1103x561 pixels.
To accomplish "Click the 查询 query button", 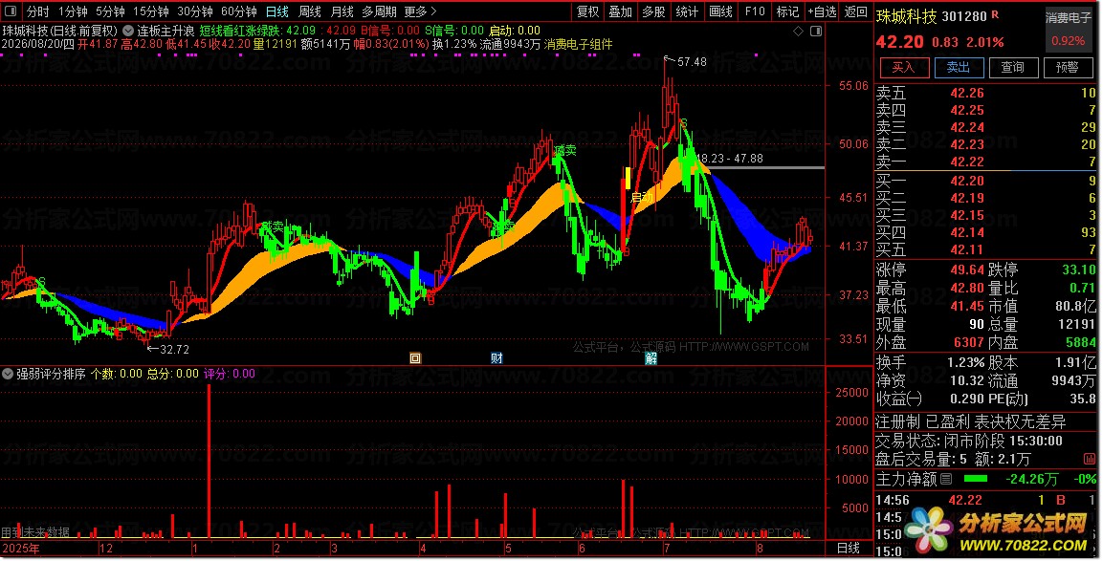I will point(1012,68).
